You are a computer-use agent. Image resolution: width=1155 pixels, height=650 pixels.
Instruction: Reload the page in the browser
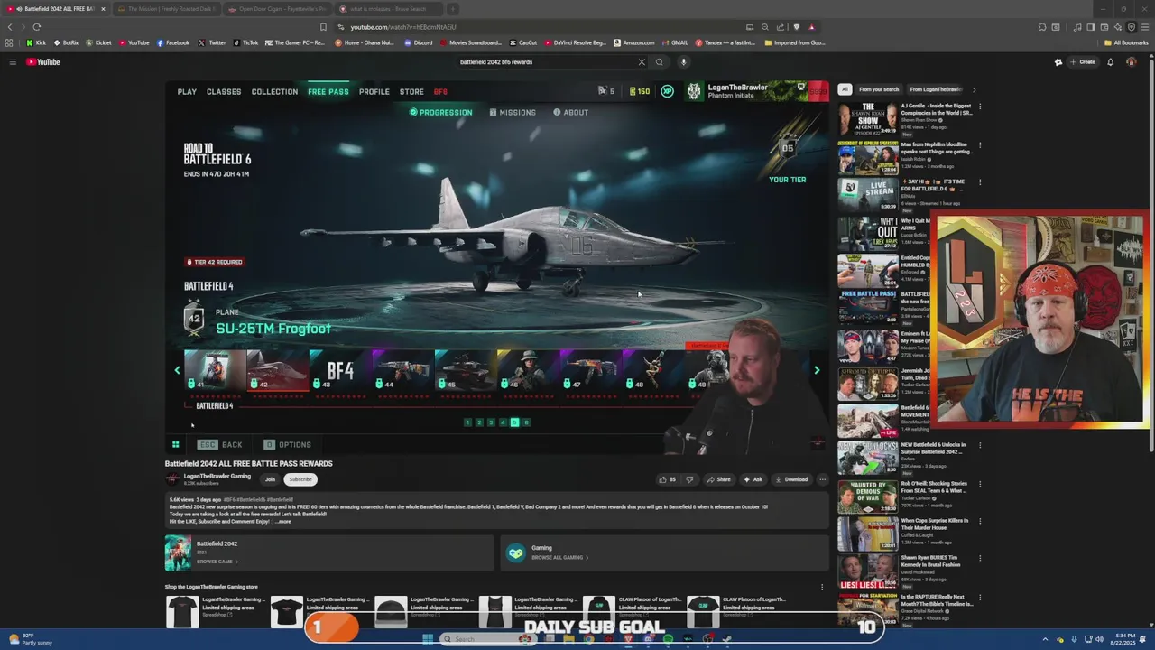[37, 27]
